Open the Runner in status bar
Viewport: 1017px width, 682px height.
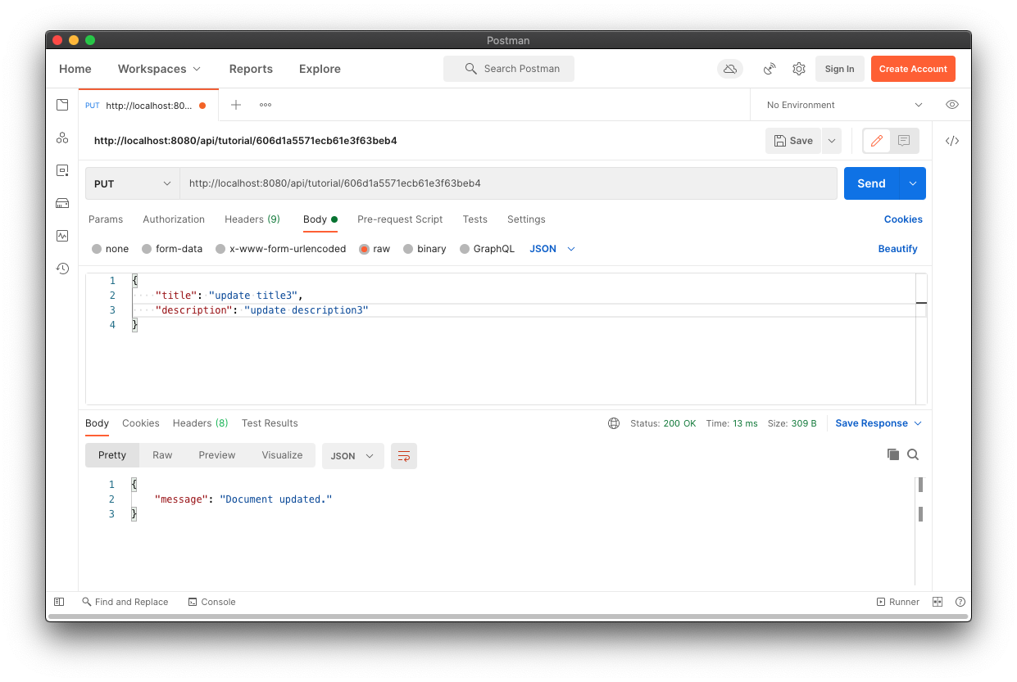pos(898,602)
